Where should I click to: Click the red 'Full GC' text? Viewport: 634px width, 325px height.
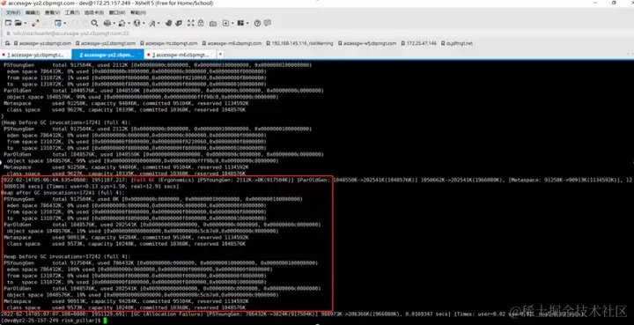pos(144,180)
